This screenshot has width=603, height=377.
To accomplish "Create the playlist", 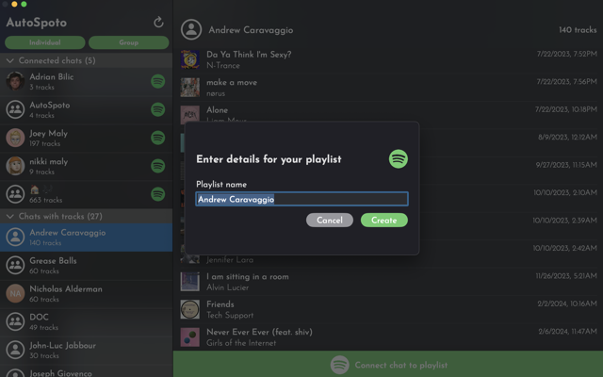I will pyautogui.click(x=384, y=220).
